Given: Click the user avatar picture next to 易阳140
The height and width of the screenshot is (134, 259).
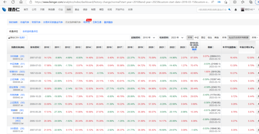Looking at the screenshot, I should coord(242,9).
